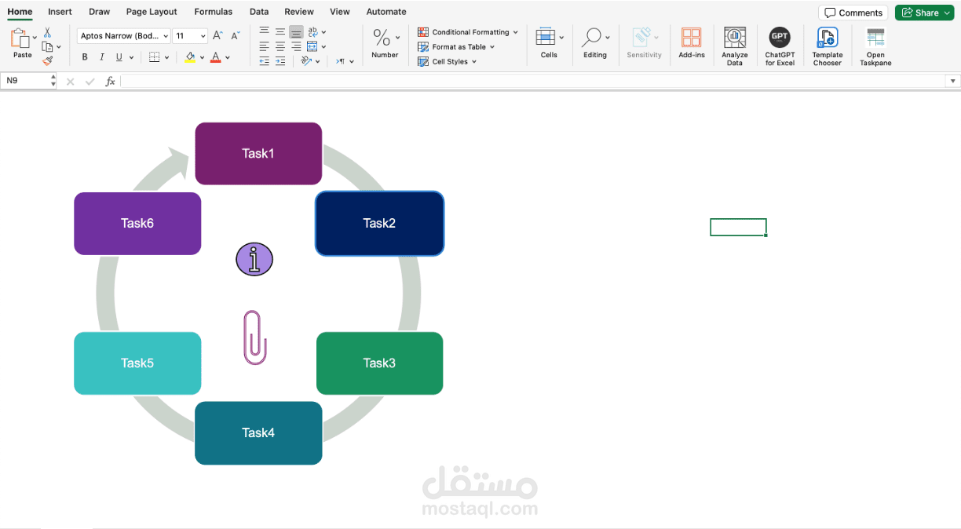Align text left
961x529 pixels.
click(264, 46)
